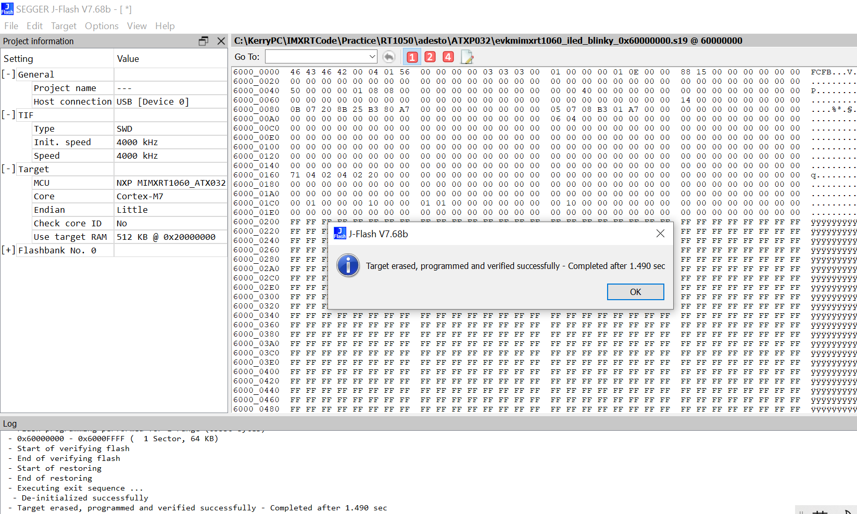Screen dimensions: 857x514
Task: Open the Go To address dropdown
Action: click(372, 56)
